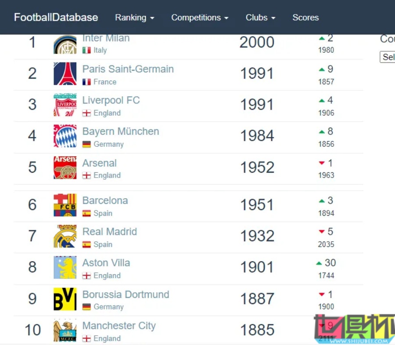Open the Aston Villa club link

(106, 263)
